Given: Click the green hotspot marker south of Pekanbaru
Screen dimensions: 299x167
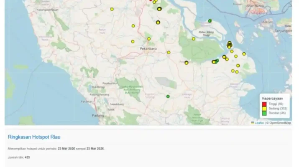Looking at the screenshot, I should (x=168, y=96).
